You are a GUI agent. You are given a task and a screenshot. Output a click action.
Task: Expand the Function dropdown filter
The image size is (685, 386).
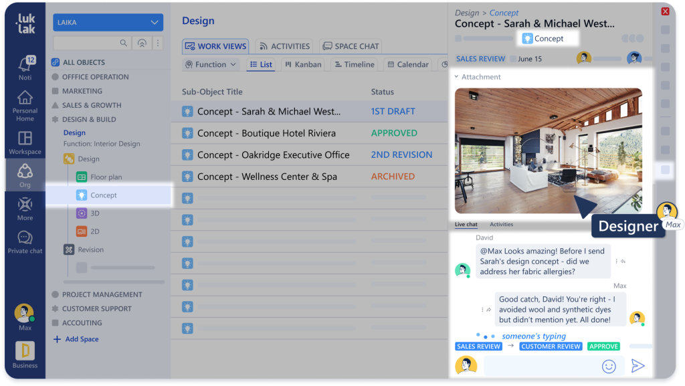211,65
